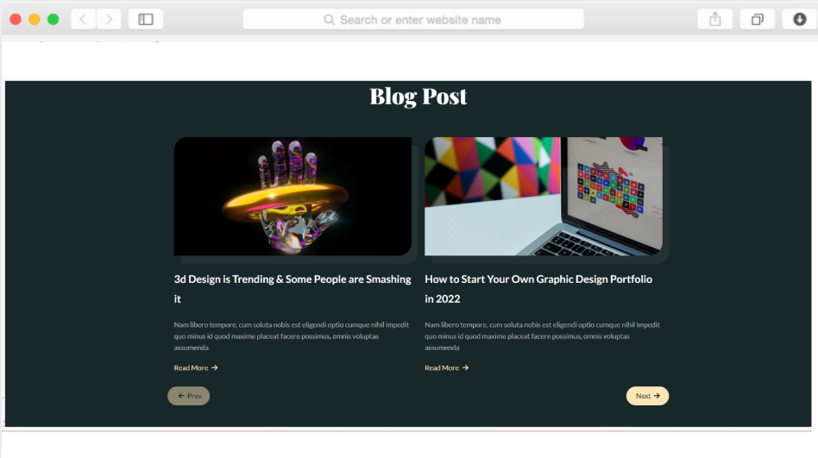The height and width of the screenshot is (458, 818).
Task: Open Read More under the Portfolio post
Action: coord(447,367)
